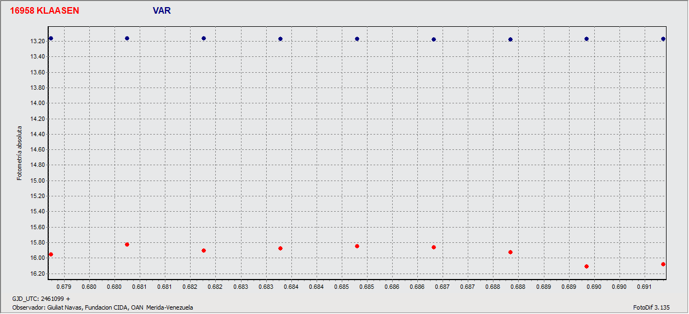
Task: Click the red 16958 KLAASEN title
Action: pyautogui.click(x=44, y=10)
